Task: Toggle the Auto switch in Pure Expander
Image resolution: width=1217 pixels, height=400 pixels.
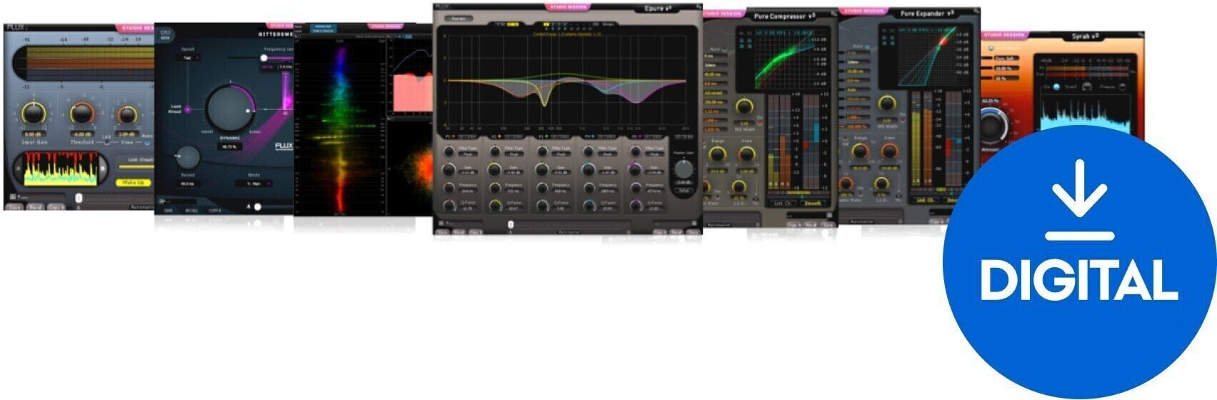Action: pos(868,46)
